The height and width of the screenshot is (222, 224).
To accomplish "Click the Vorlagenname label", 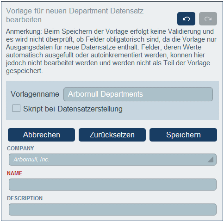I will 35,94.
